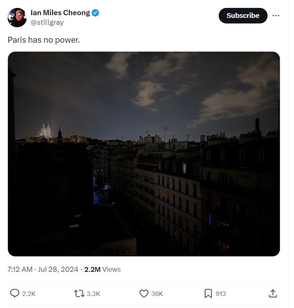Click the repost arrows icon

79,293
